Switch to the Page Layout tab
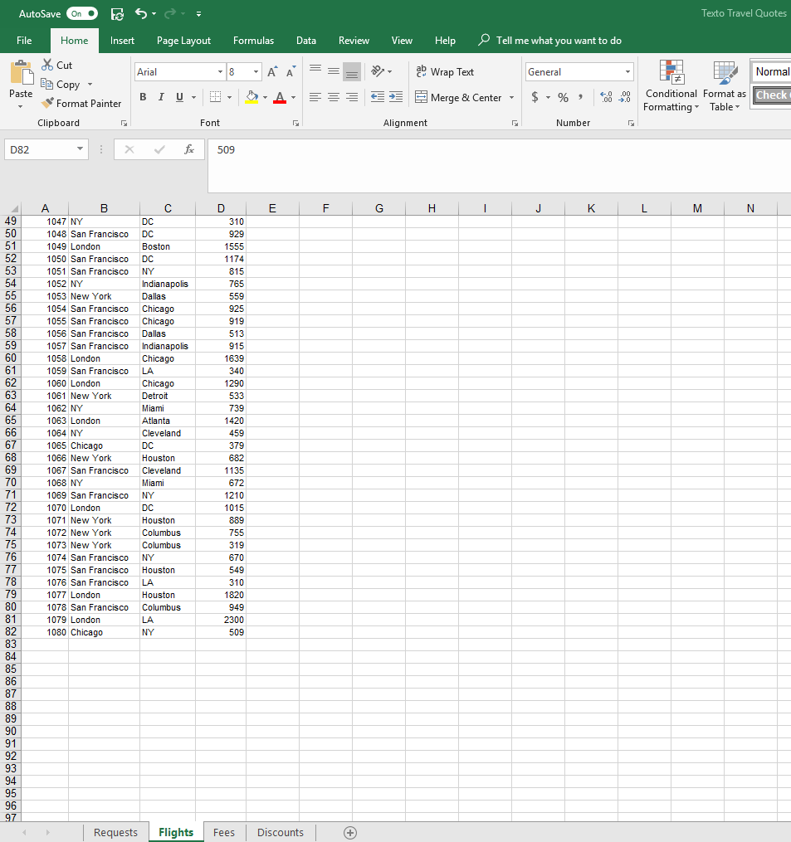791x842 pixels. click(183, 41)
